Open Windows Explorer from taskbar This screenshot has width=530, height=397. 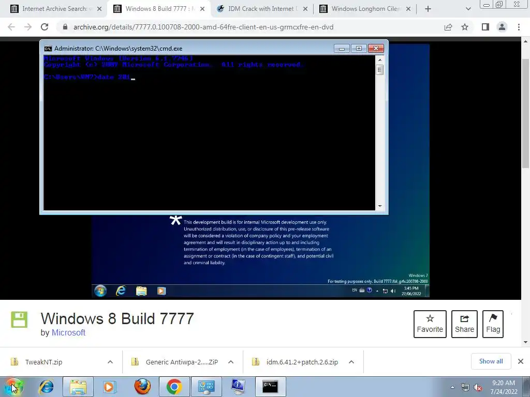(78, 387)
